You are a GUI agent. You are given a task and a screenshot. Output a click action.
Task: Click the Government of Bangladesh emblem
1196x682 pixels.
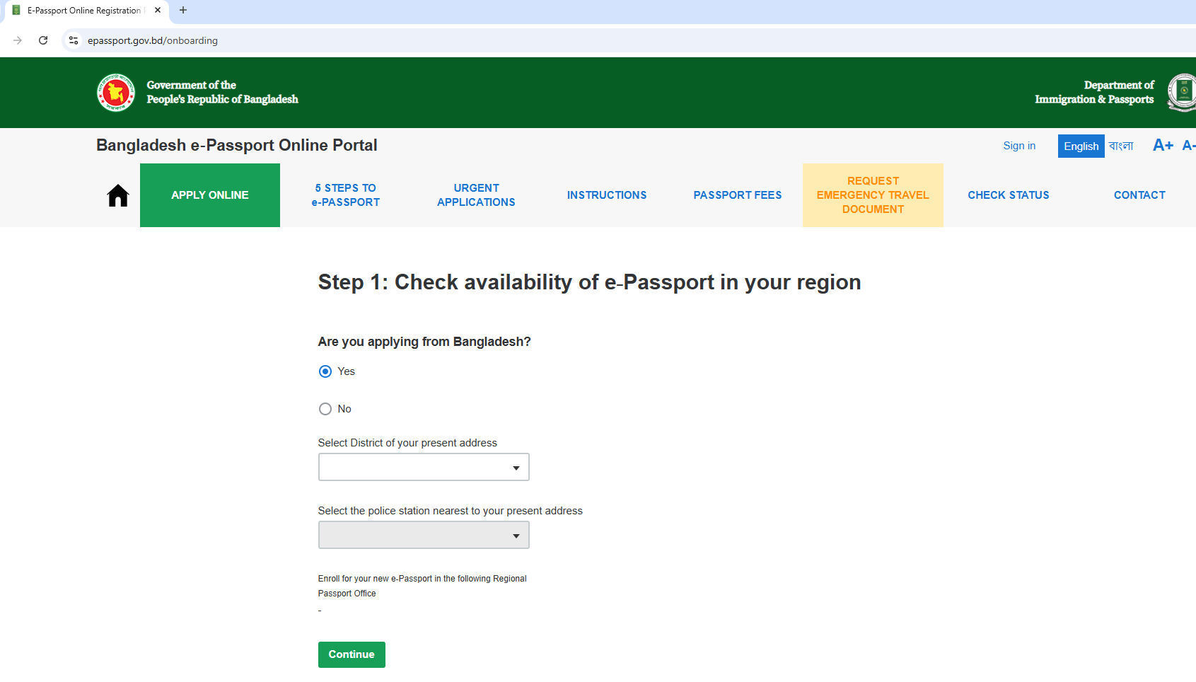pos(115,92)
